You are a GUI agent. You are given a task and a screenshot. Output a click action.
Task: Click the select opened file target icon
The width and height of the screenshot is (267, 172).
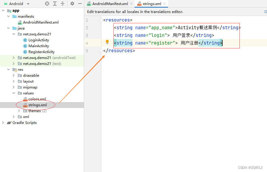click(47, 4)
